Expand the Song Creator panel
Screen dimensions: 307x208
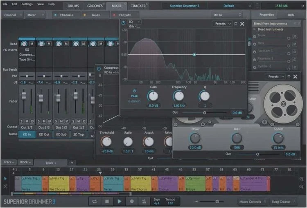283,201
